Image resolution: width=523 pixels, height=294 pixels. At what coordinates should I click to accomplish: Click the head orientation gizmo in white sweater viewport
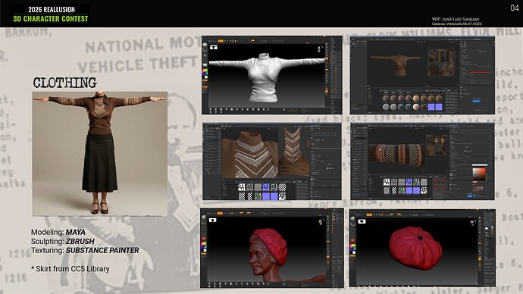319,49
